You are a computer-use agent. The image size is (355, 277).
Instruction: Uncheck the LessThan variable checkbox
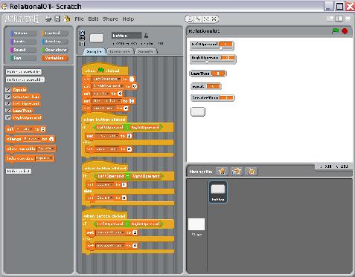[x=8, y=111]
